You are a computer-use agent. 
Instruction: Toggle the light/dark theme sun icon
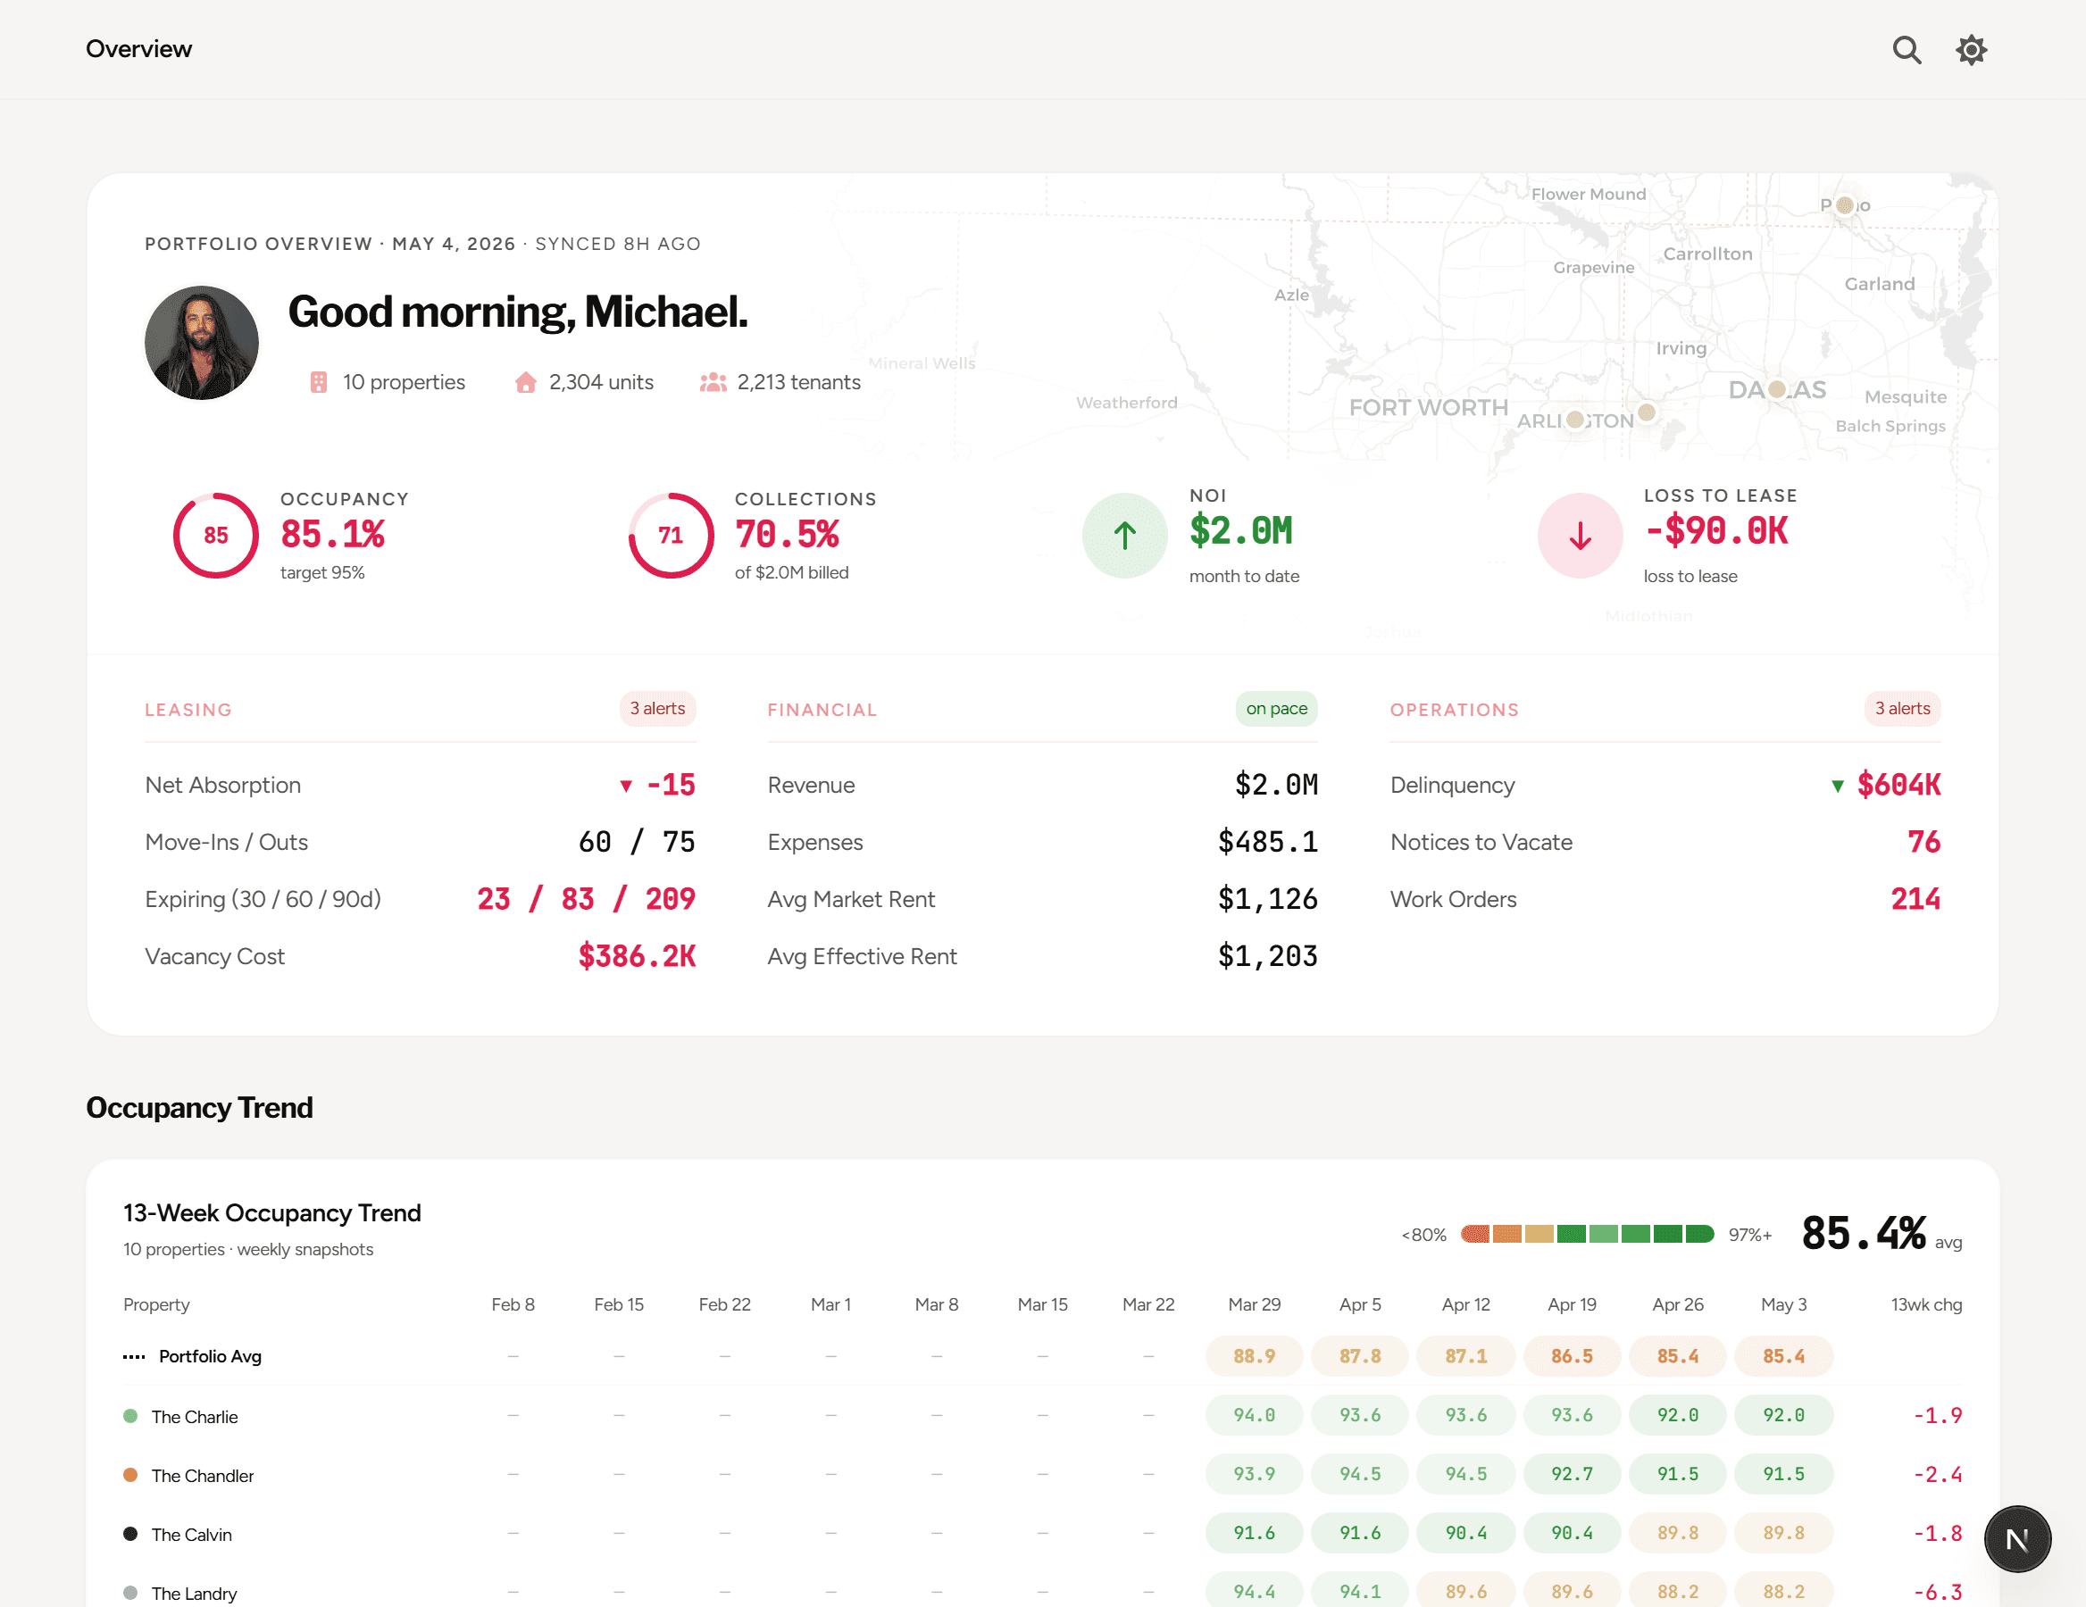1972,50
